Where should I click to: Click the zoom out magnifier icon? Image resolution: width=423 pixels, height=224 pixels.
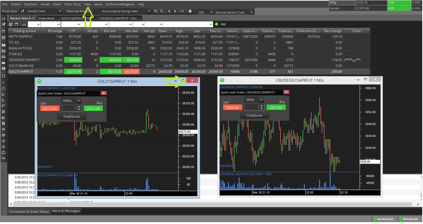pos(162,11)
